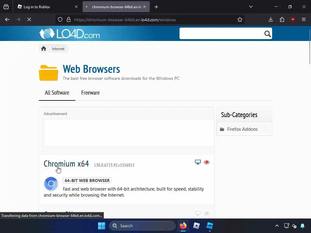The height and width of the screenshot is (233, 311).
Task: Click the Sub-Categories heading
Action: (239, 115)
